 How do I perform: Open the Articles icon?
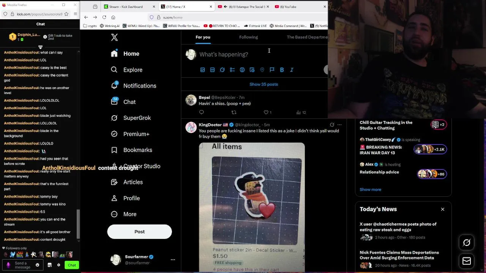tap(114, 182)
